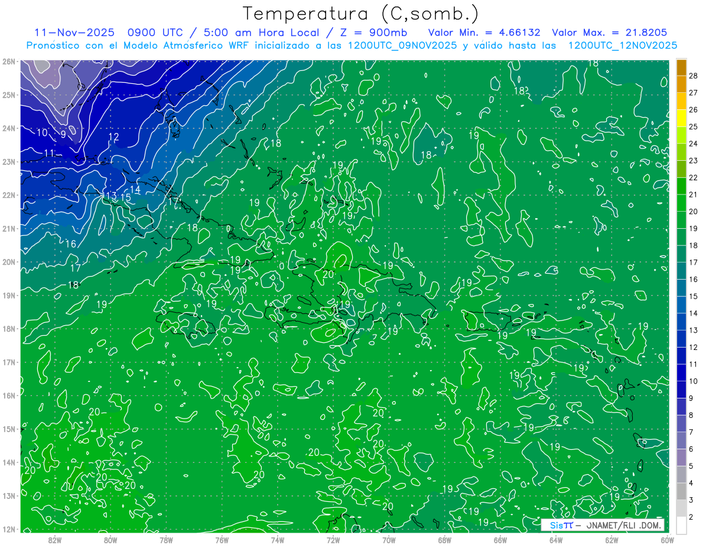
Task: Click the "15N" latitude axis label
Action: click(8, 429)
